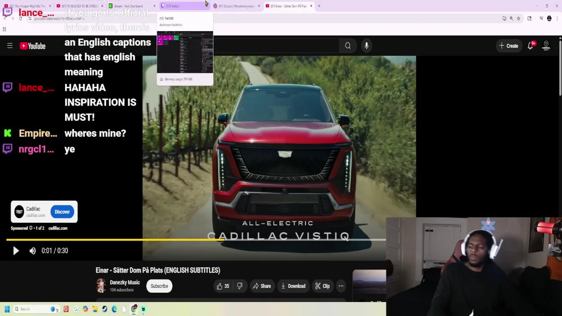Click the Twitch tab preview thumbnail
Screen dimensions: 562x316
(x=185, y=52)
